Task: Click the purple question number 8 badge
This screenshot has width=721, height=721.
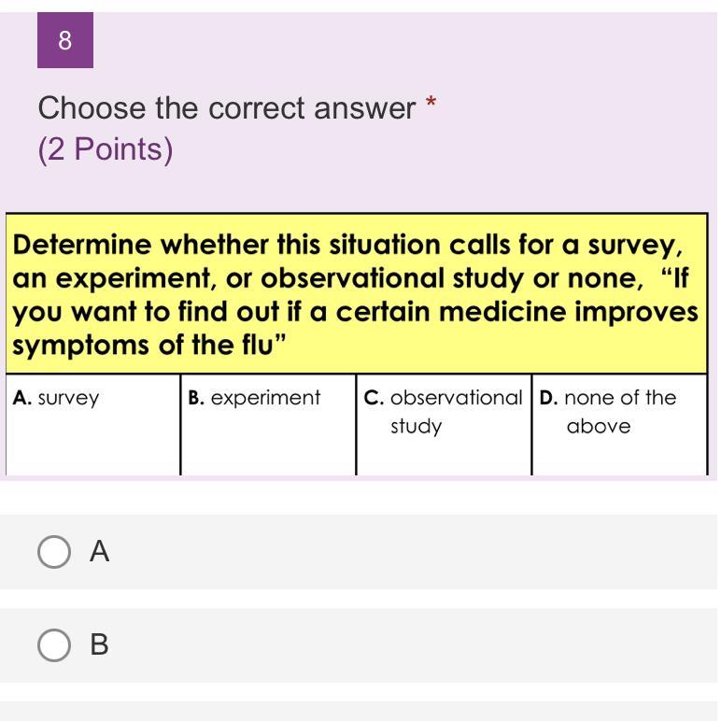Action: pos(65,40)
